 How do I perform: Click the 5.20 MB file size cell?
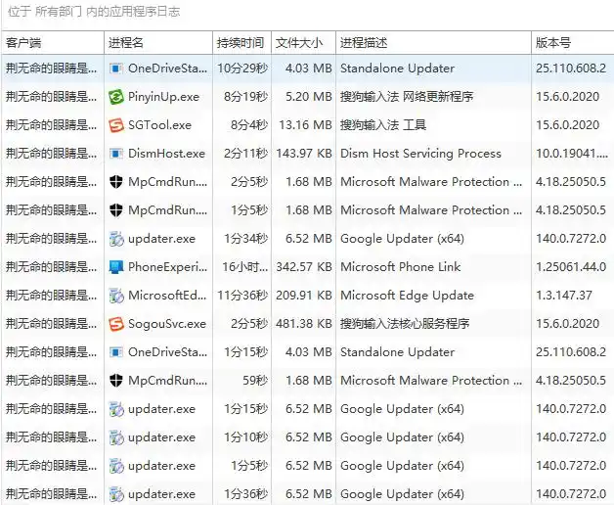[x=309, y=97]
